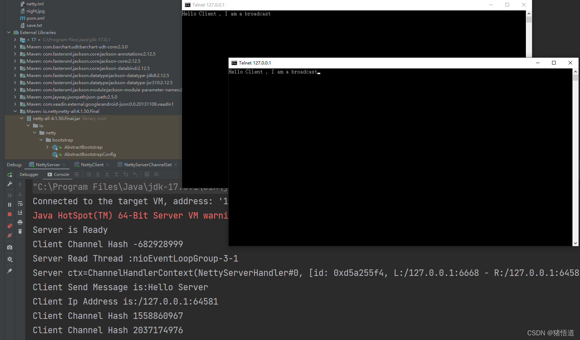Screen dimensions: 580x340
Task: Expand the AbstractBootstrap class node
Action: click(x=48, y=147)
